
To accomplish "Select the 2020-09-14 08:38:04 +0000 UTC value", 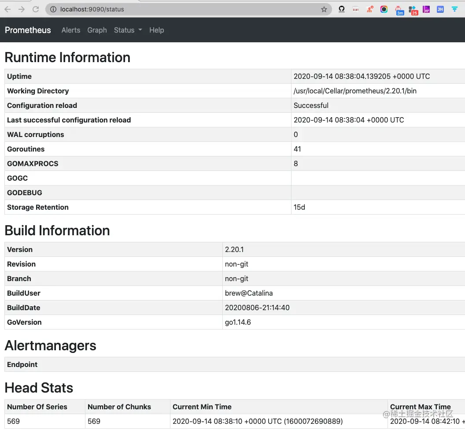I will tap(349, 120).
